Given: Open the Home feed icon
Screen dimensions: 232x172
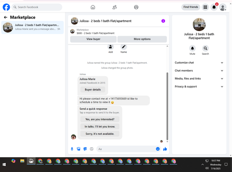Looking at the screenshot, I should coord(93,7).
